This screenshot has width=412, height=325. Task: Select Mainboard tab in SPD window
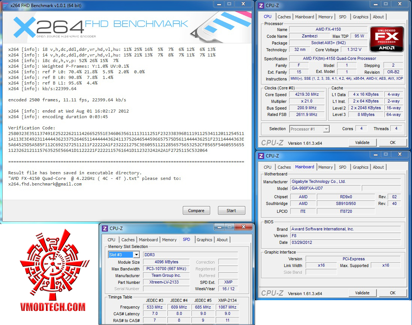coord(148,240)
